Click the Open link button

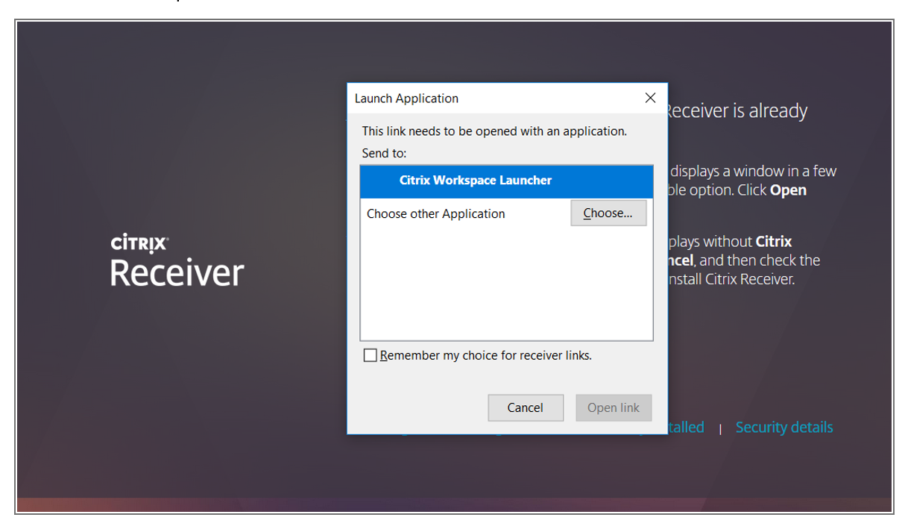[x=614, y=408]
